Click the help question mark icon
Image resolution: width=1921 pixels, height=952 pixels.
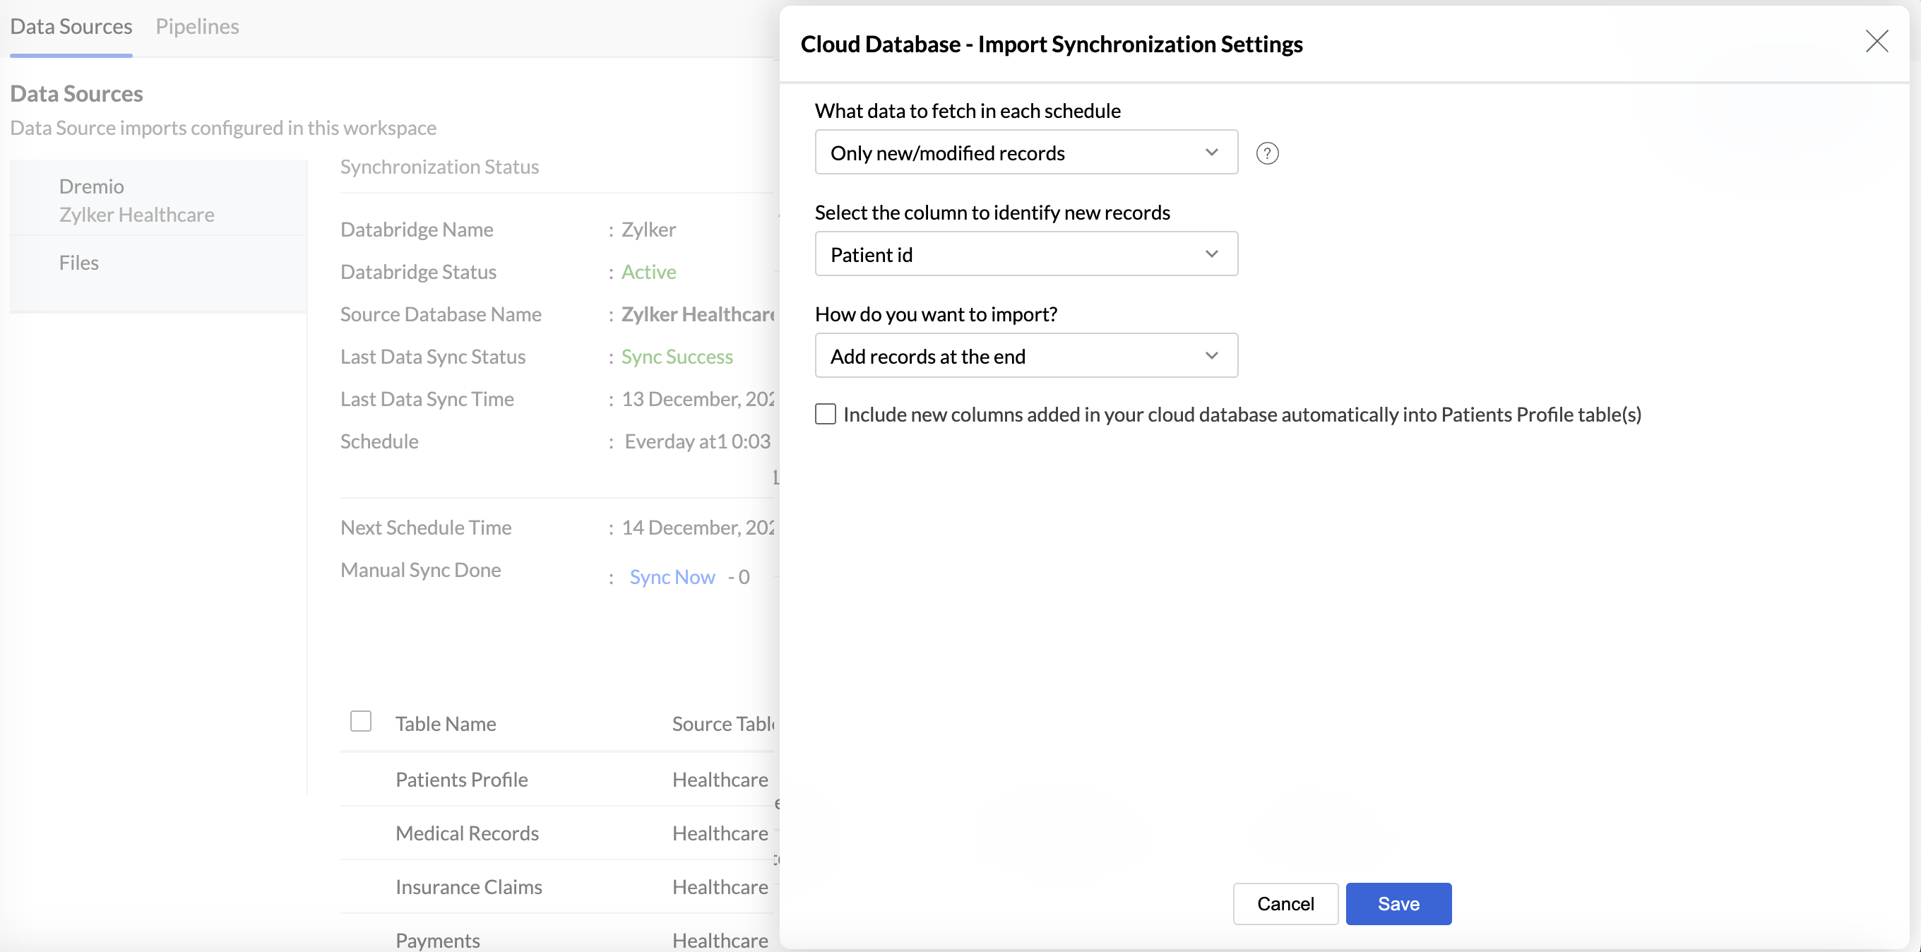1266,153
